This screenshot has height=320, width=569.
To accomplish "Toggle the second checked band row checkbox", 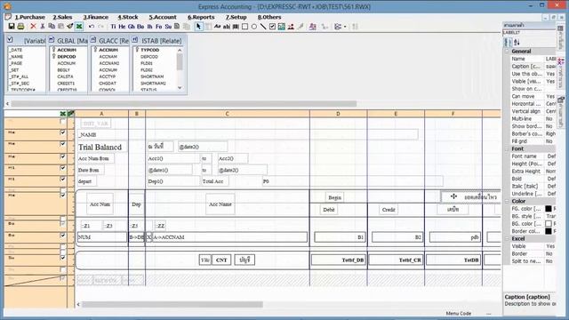I will (x=63, y=144).
